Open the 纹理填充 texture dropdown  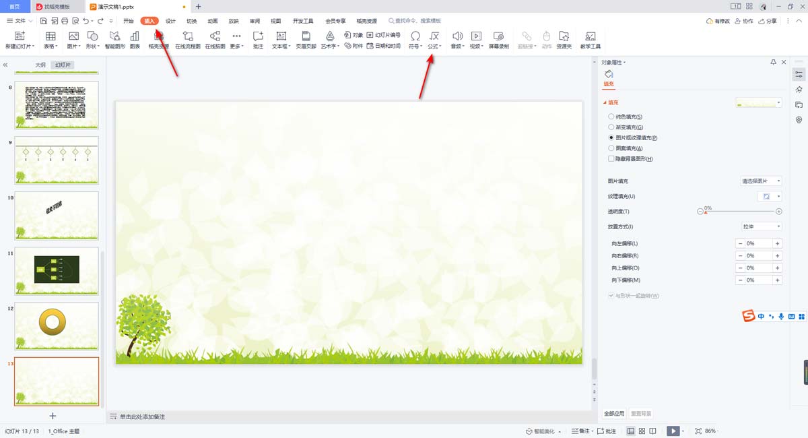point(770,196)
